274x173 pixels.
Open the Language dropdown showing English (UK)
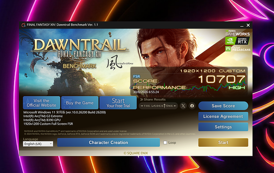pos(38,144)
